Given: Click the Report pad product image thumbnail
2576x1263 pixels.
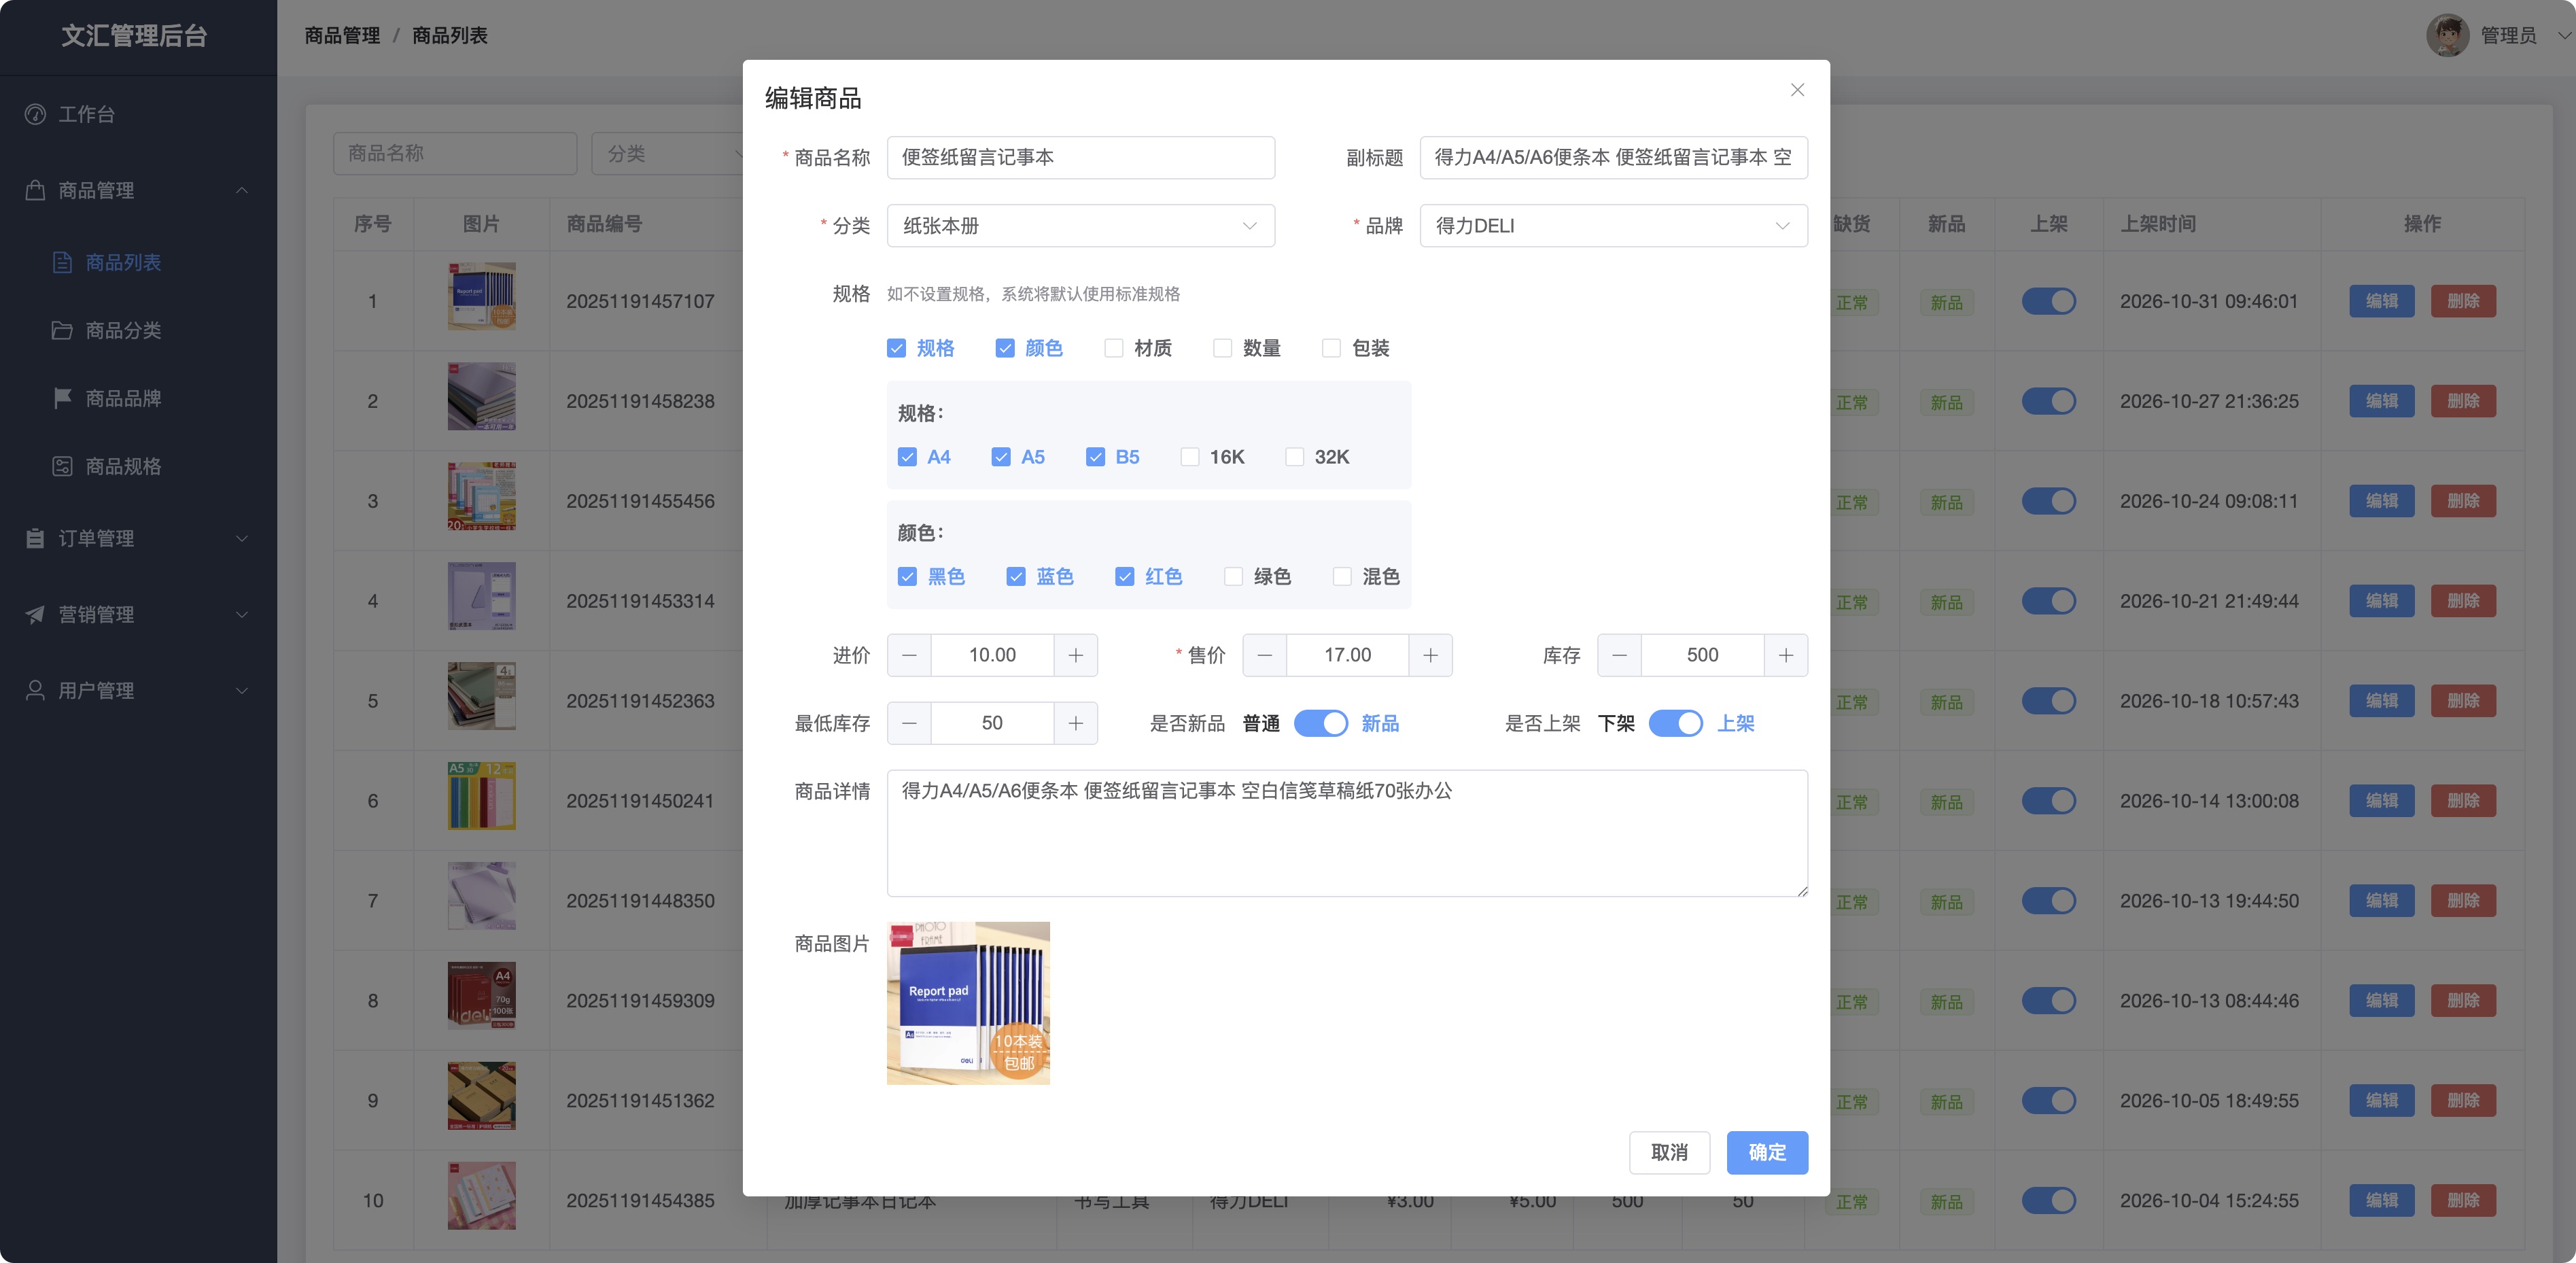Looking at the screenshot, I should coord(968,1003).
